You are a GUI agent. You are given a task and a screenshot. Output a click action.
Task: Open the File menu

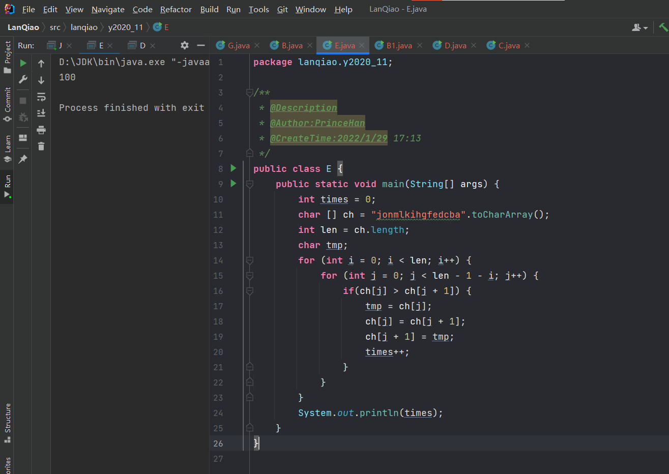[x=28, y=9]
